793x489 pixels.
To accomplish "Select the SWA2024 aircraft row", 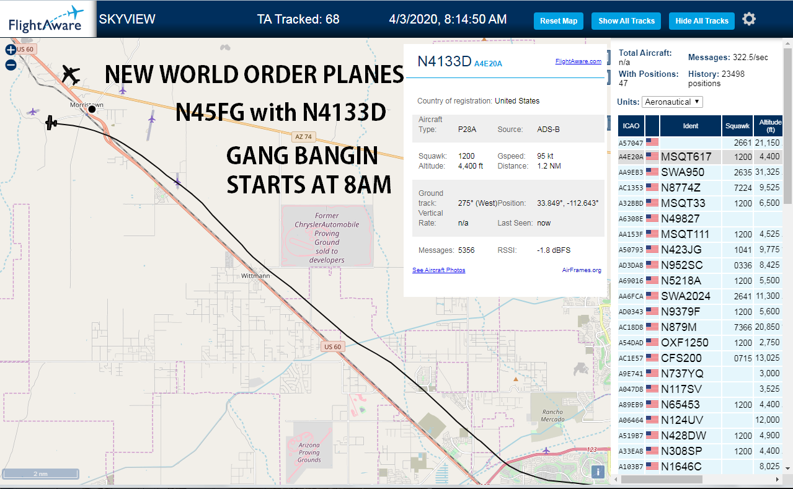I will pyautogui.click(x=701, y=296).
